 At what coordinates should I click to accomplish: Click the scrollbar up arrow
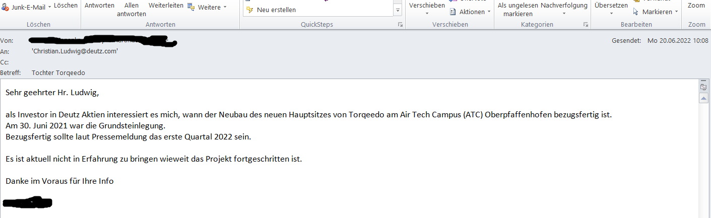(703, 98)
